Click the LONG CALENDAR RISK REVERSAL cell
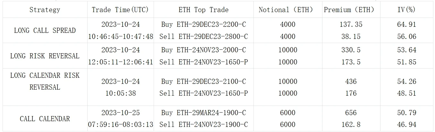Screen dimensions: 435x132 [45, 81]
